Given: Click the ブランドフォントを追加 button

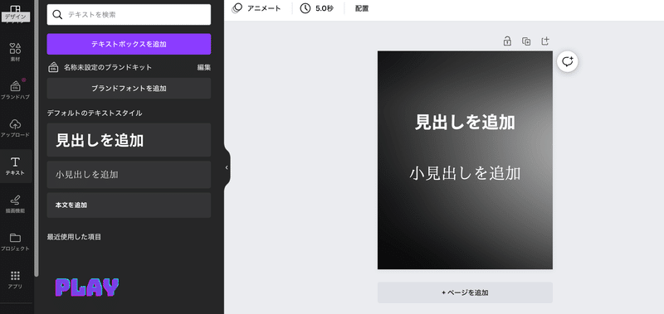Looking at the screenshot, I should pyautogui.click(x=129, y=89).
